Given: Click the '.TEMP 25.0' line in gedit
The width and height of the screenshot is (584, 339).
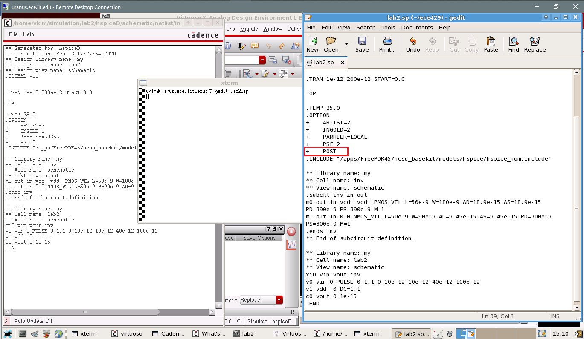Looking at the screenshot, I should [x=323, y=108].
